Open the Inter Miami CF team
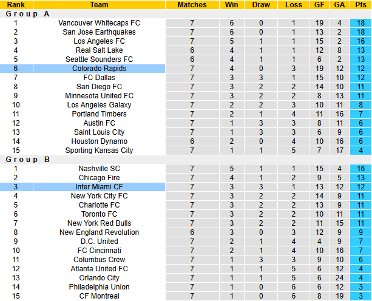This screenshot has width=372, height=301. [x=99, y=187]
